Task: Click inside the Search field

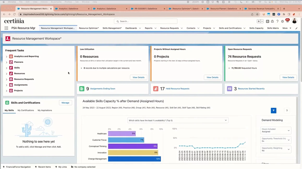Action: tap(145, 21)
